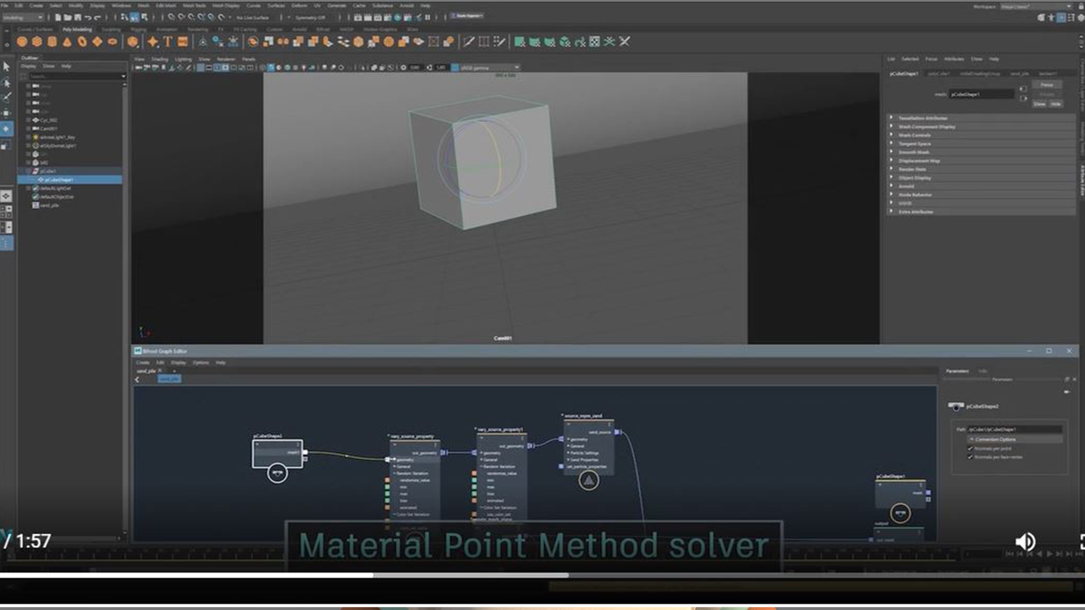Expand Object Display section

pos(981,177)
